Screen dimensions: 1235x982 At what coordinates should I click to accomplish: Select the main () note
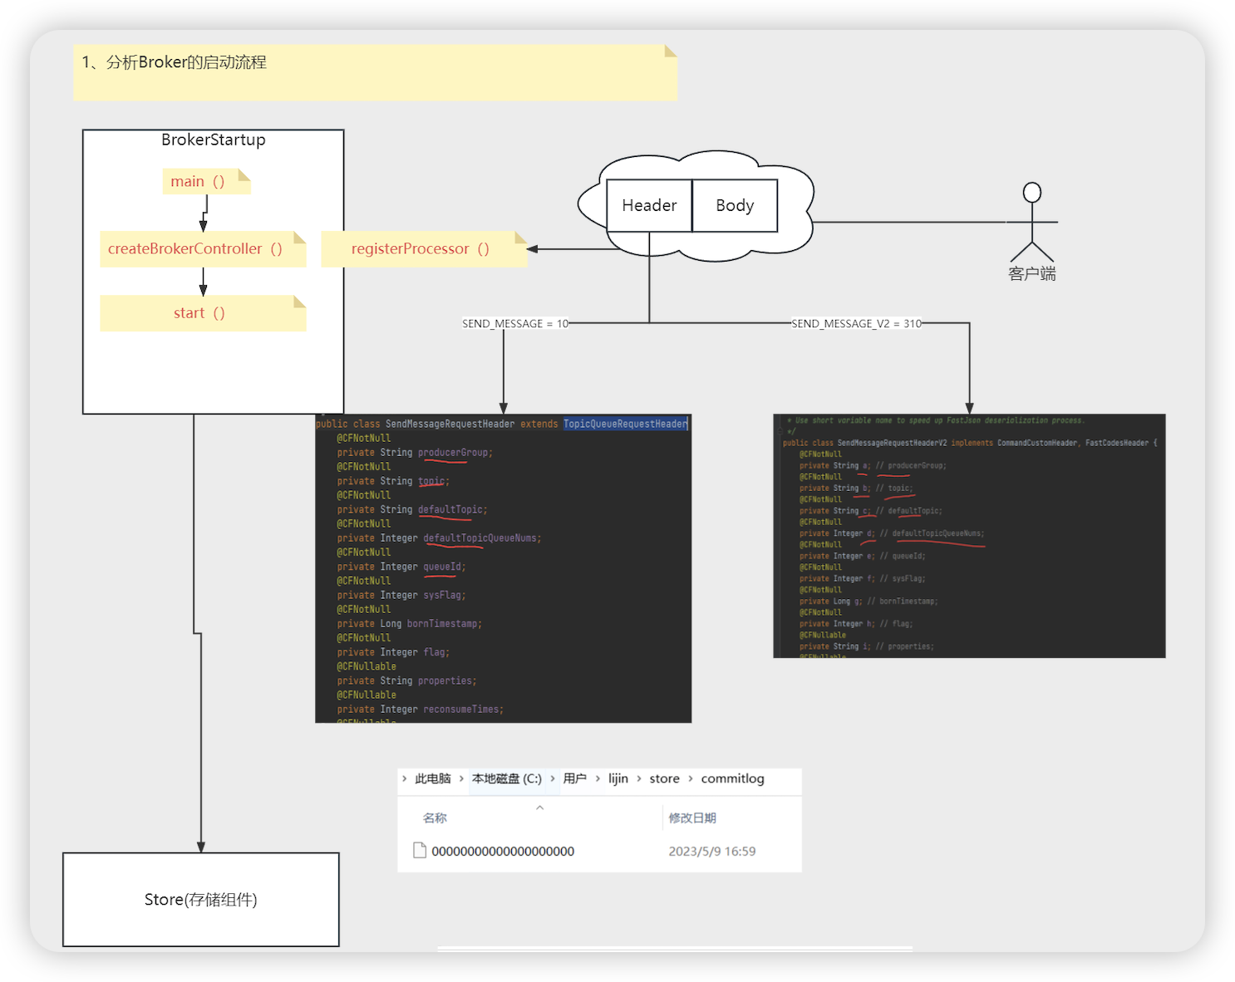tap(206, 181)
